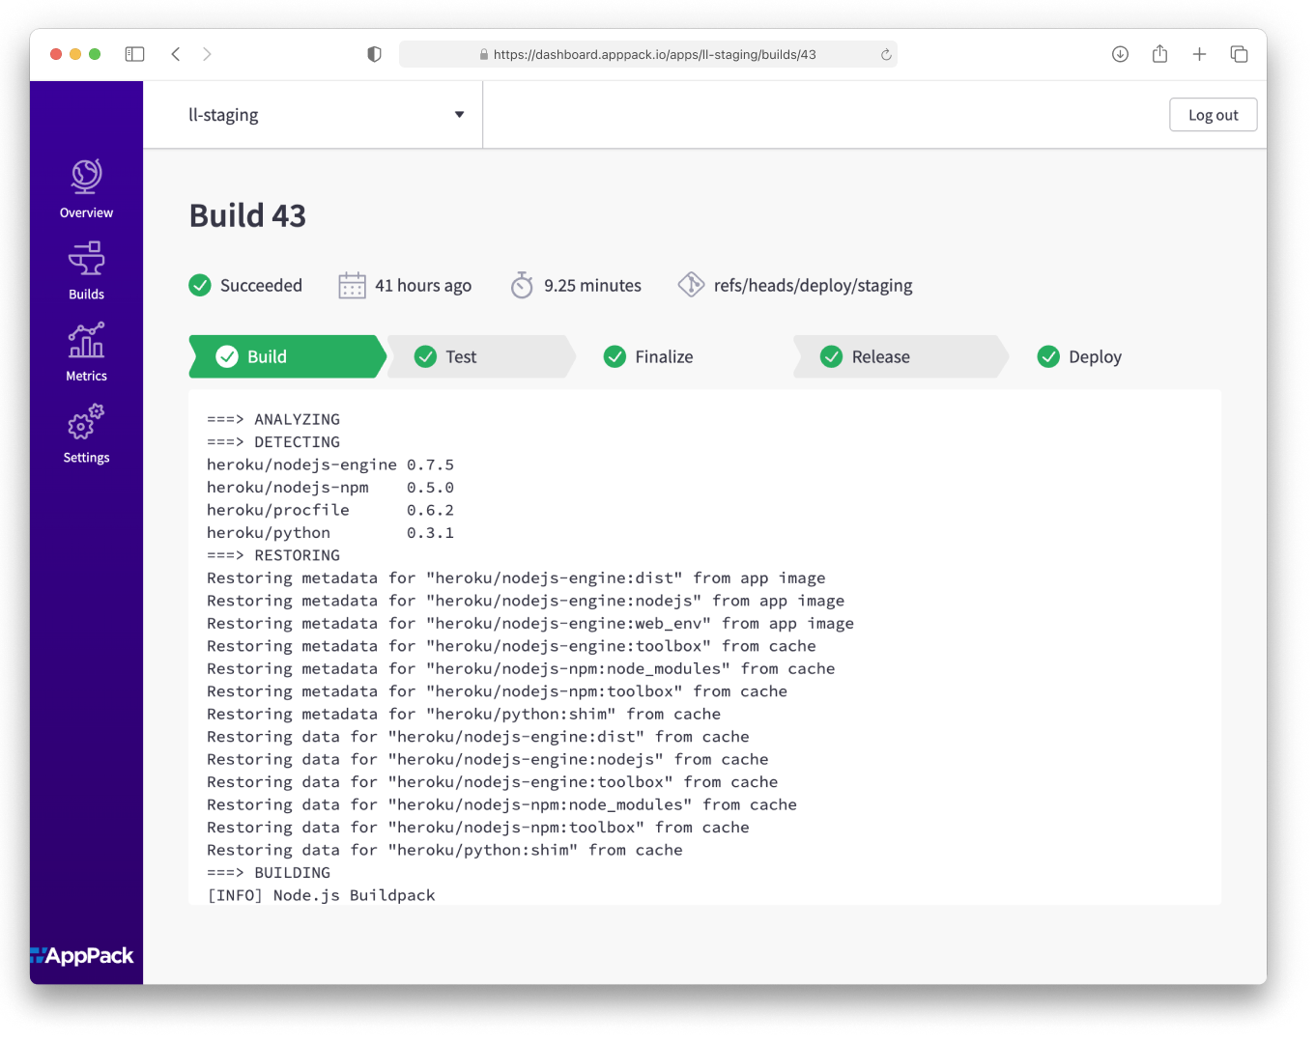The image size is (1315, 1041).
Task: Click the downloads icon in Safari's toolbar
Action: click(1120, 54)
